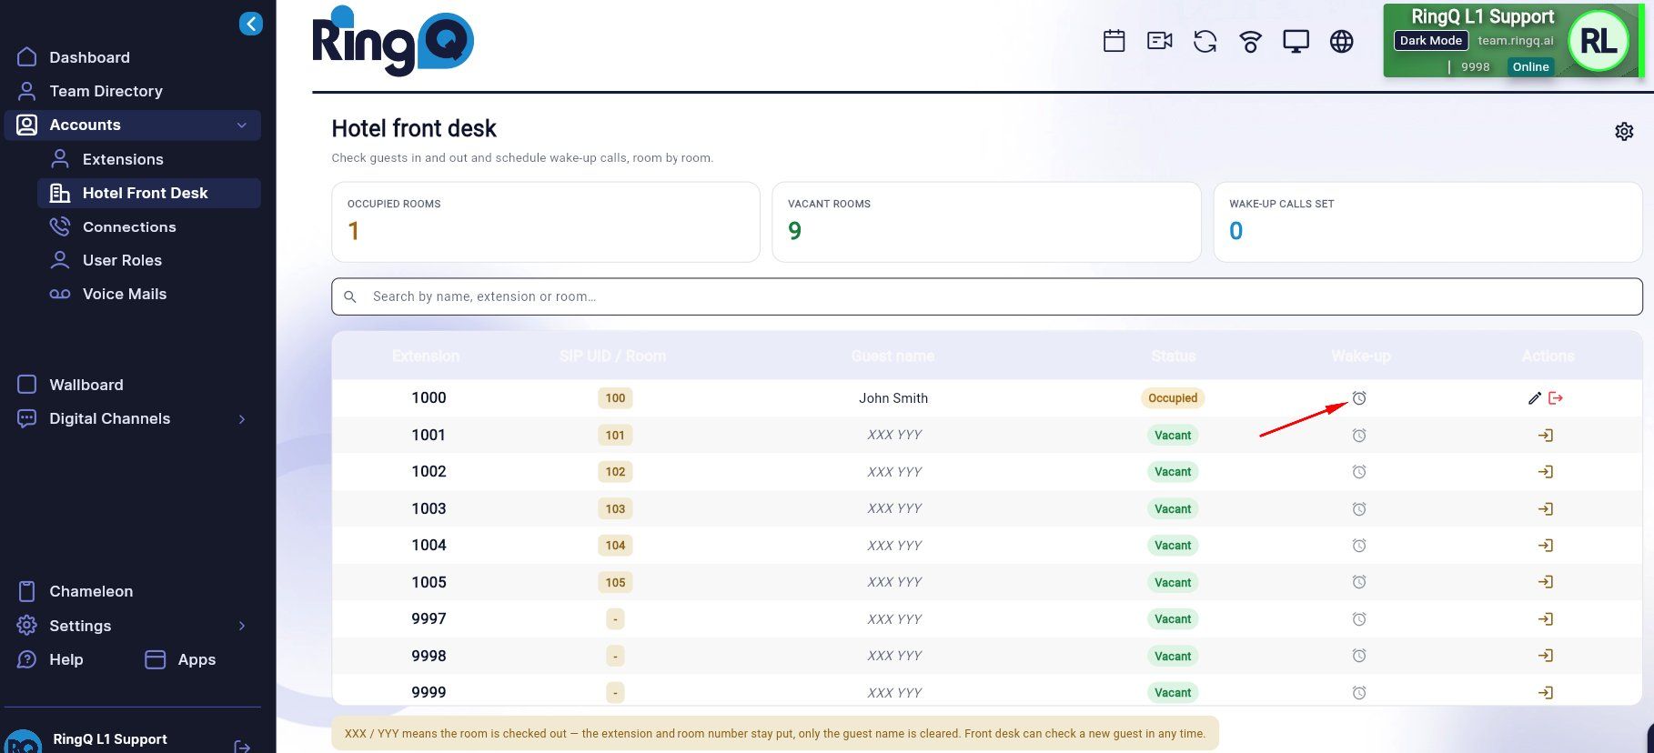Image resolution: width=1654 pixels, height=753 pixels.
Task: Set wake-up alarm for extension 1000
Action: pos(1359,398)
